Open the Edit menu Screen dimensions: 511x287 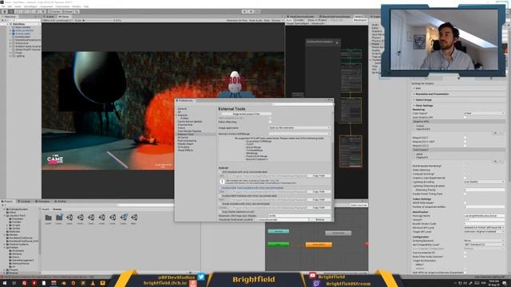(10, 6)
